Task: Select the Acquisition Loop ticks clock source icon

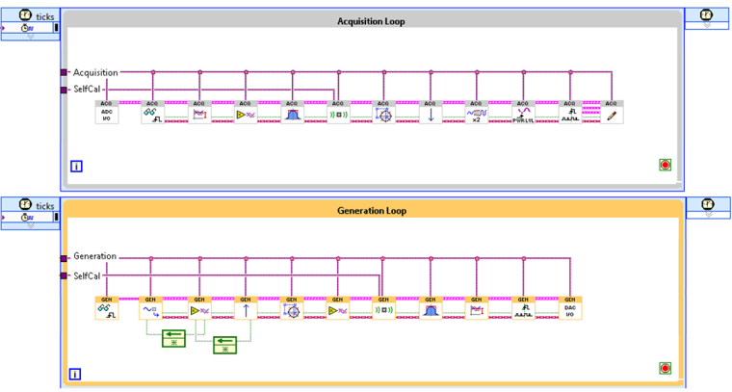Action: 26,15
